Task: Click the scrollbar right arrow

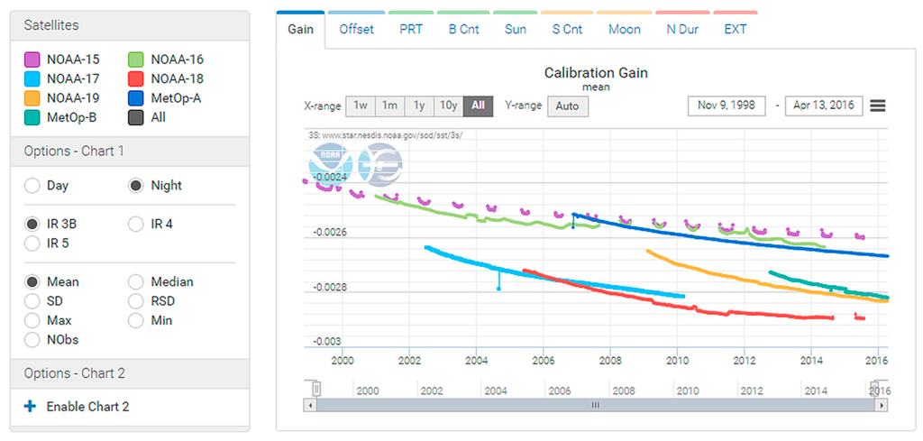Action: pyautogui.click(x=882, y=406)
